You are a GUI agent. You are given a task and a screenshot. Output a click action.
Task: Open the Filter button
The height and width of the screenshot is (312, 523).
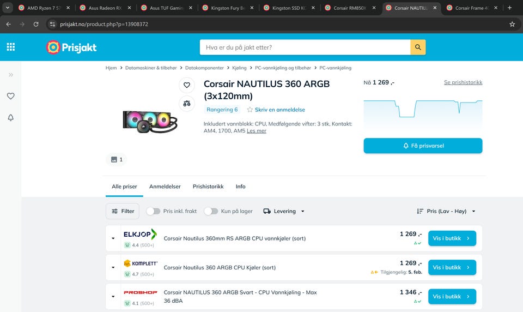pos(123,211)
